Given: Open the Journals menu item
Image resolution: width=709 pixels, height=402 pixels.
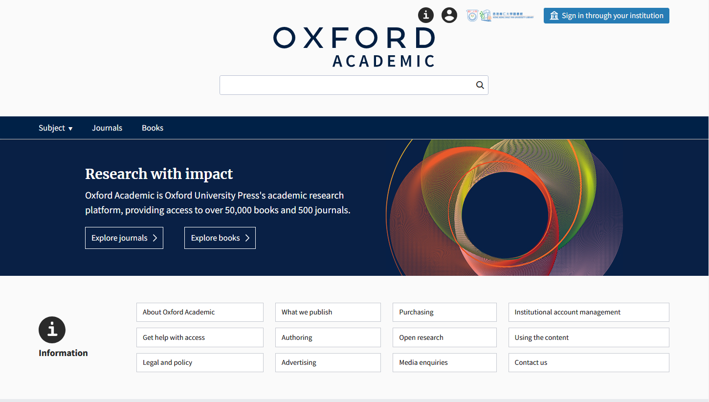Looking at the screenshot, I should (107, 128).
